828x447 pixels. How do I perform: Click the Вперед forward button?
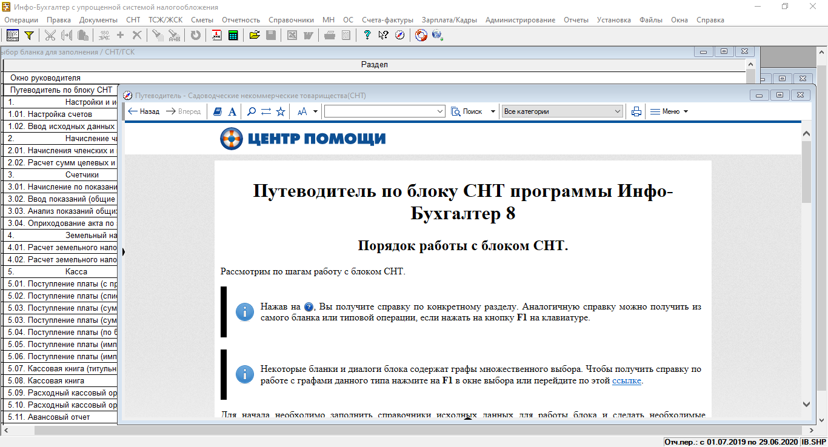(184, 111)
